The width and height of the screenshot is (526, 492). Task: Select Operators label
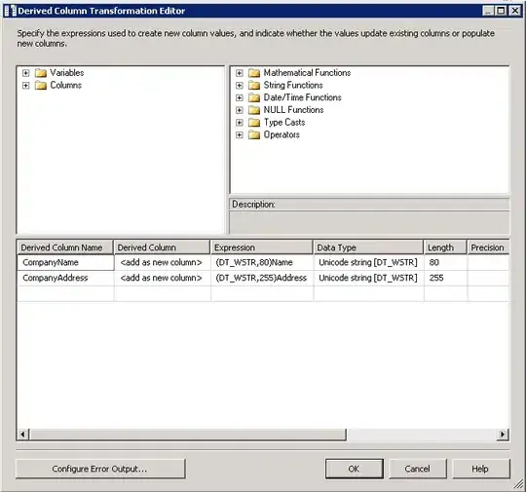pos(282,134)
